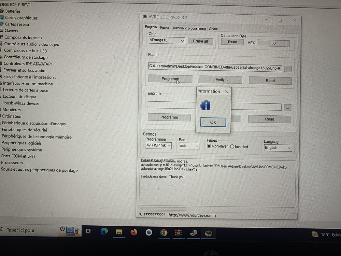Switch to the Fuses tab
The height and width of the screenshot is (256, 341).
pyautogui.click(x=165, y=28)
